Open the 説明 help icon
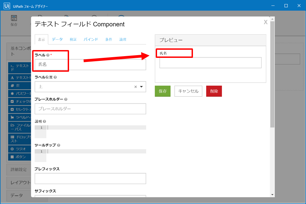 [44, 121]
